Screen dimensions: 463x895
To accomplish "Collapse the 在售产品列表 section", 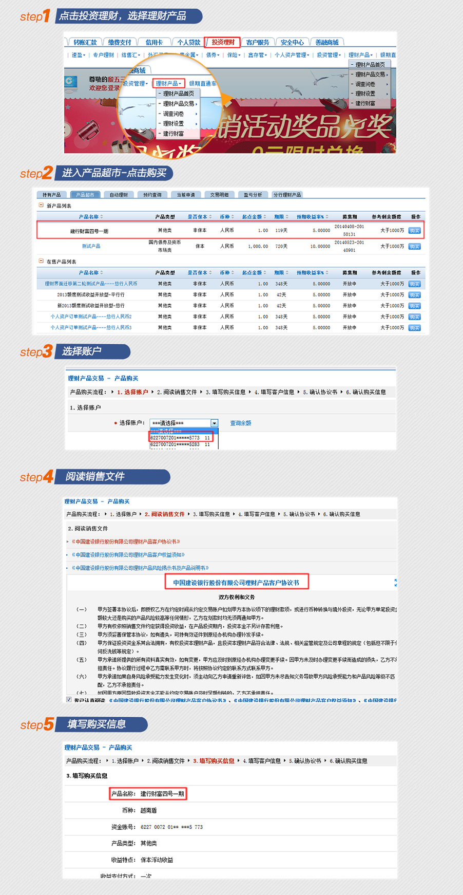I will click(41, 261).
